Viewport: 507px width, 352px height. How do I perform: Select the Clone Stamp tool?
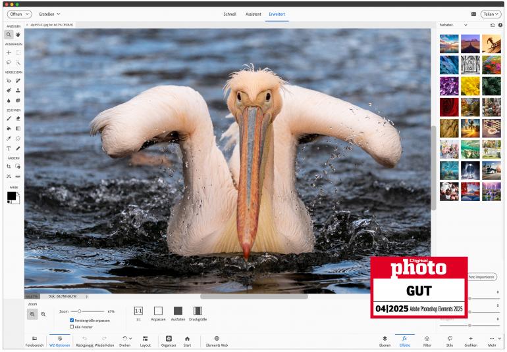pos(18,91)
